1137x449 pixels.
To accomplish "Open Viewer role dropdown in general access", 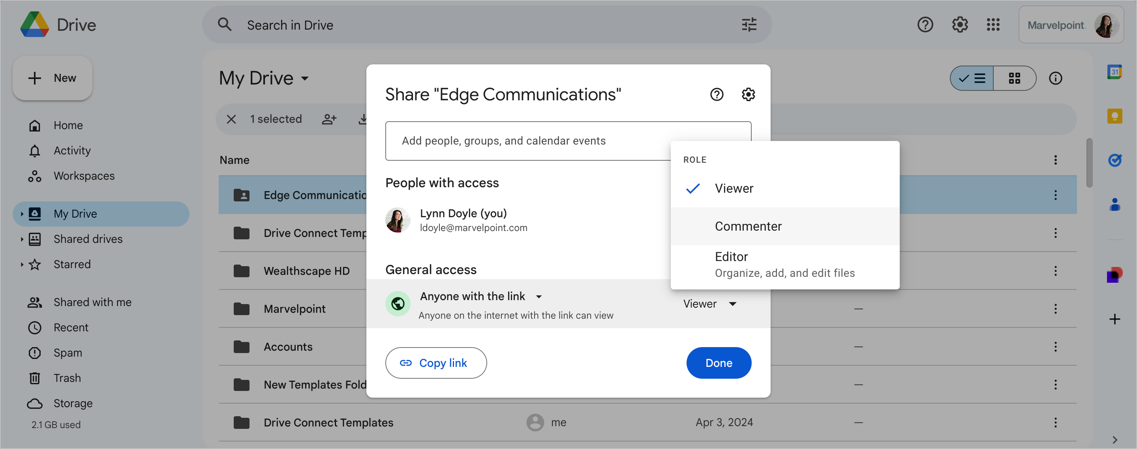I will pyautogui.click(x=709, y=304).
